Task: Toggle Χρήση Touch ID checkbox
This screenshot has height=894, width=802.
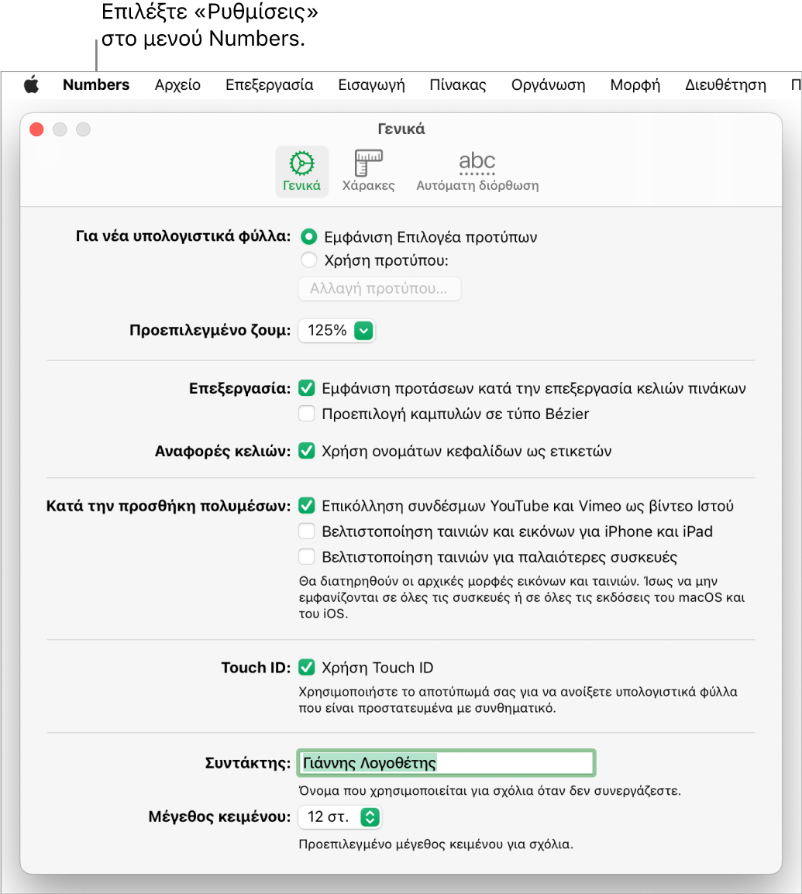Action: [x=307, y=667]
